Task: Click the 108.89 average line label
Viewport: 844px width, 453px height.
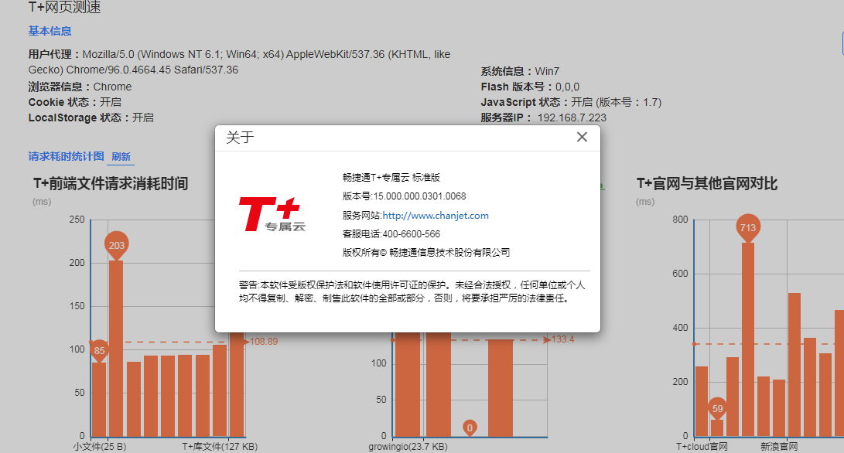Action: (264, 342)
